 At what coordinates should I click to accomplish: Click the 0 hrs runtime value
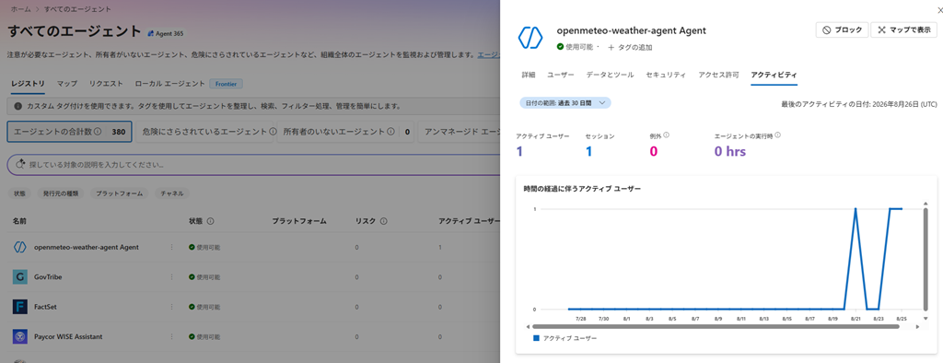coord(730,151)
